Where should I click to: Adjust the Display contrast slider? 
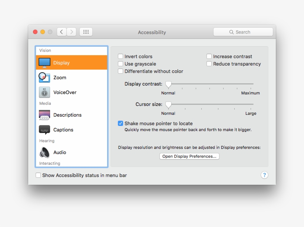(x=168, y=84)
